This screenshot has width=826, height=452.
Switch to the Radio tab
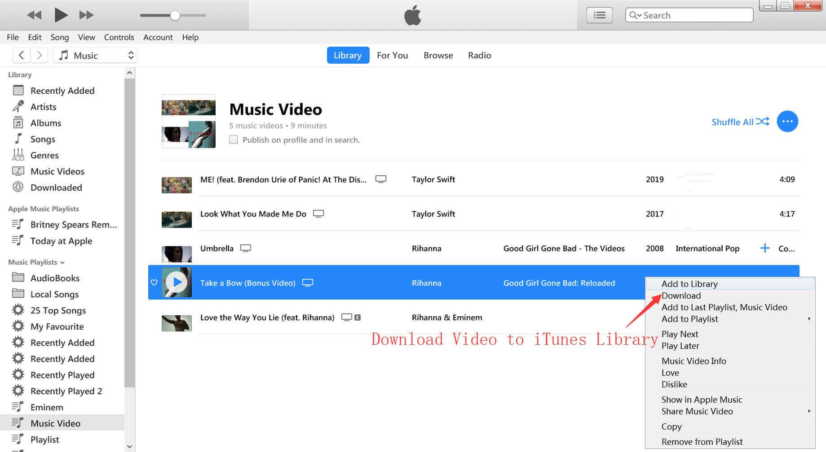coord(479,55)
